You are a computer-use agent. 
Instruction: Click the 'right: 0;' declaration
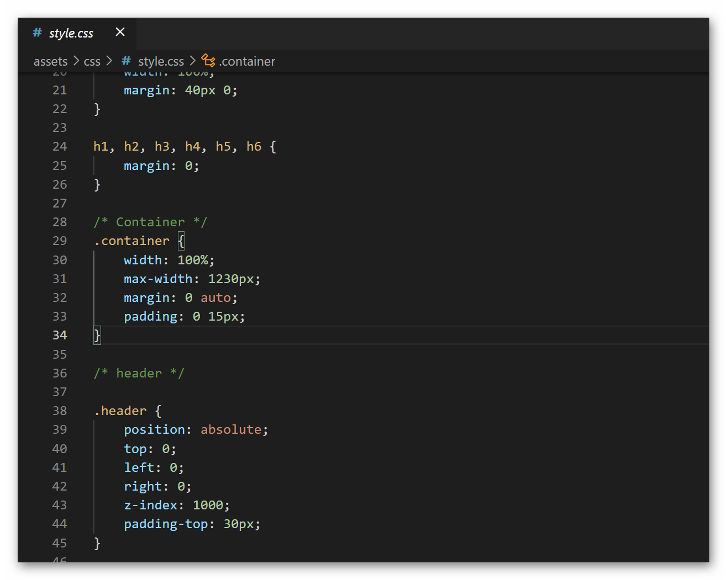tap(157, 487)
